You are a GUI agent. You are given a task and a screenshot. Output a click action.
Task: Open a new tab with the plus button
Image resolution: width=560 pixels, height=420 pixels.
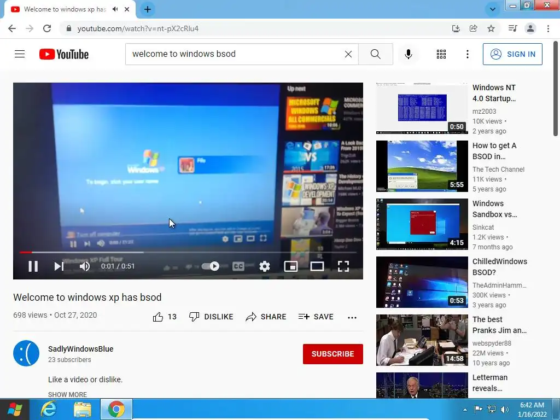click(x=148, y=9)
